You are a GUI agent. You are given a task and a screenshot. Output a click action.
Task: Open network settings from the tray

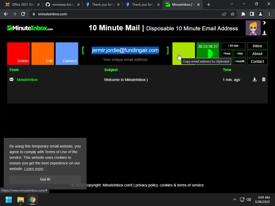[x=242, y=200]
